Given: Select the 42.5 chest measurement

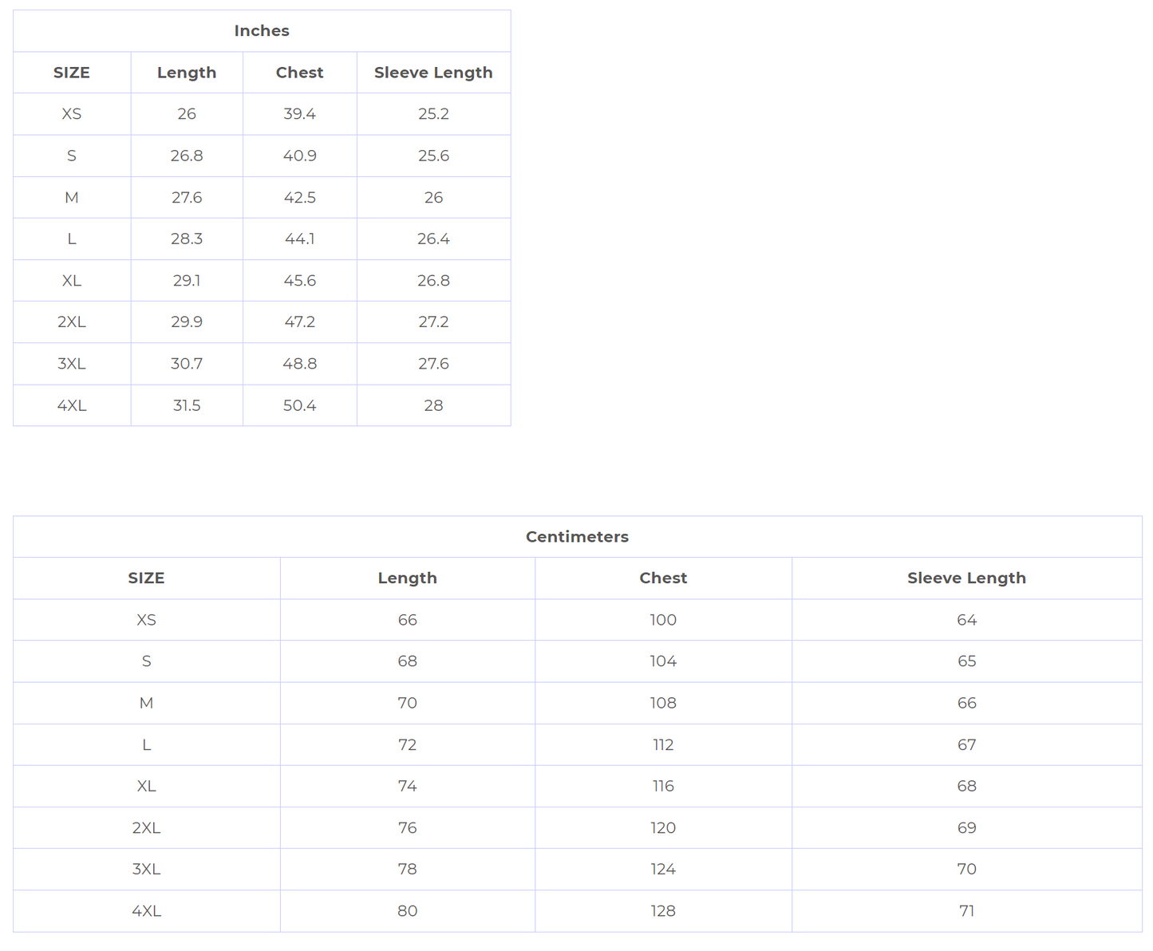Looking at the screenshot, I should point(299,198).
